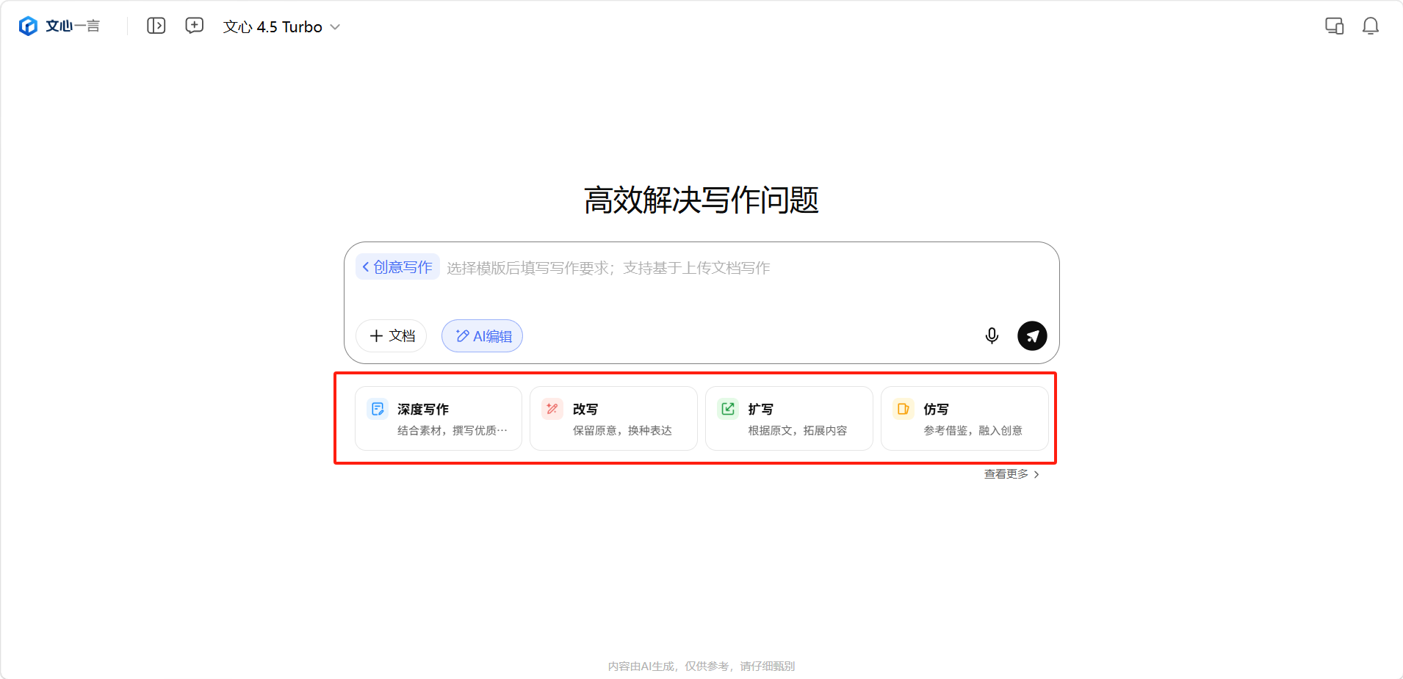Viewport: 1403px width, 679px height.
Task: Click the 文心一言 logo icon
Action: (28, 26)
